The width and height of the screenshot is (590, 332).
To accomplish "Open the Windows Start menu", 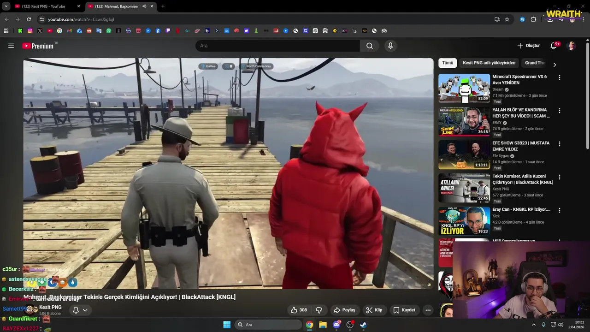I will (x=227, y=325).
